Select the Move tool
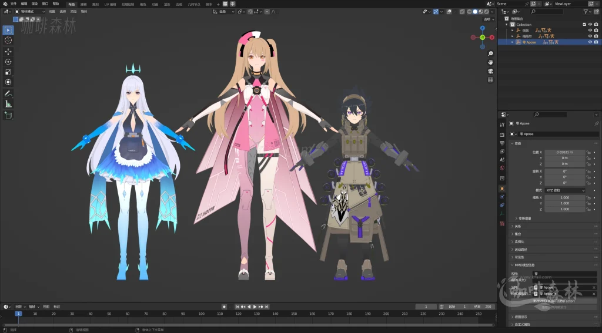The width and height of the screenshot is (602, 333). pos(8,52)
